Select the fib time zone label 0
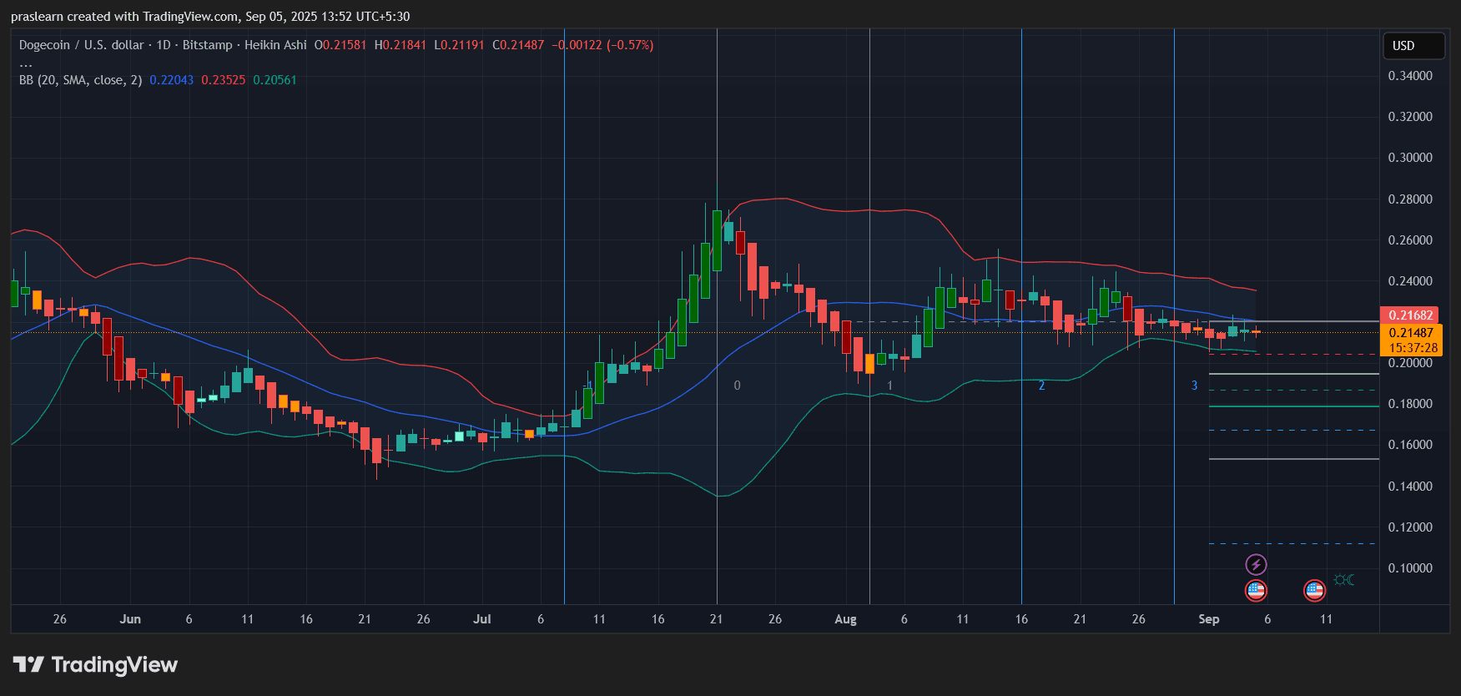 point(737,386)
